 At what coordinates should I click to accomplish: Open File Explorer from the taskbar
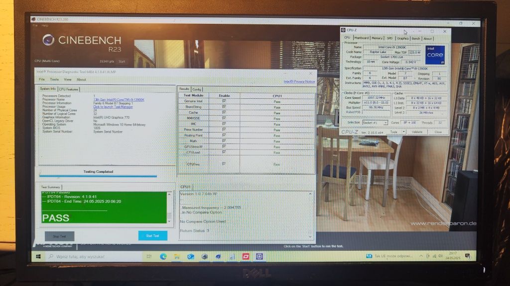[x=177, y=257]
